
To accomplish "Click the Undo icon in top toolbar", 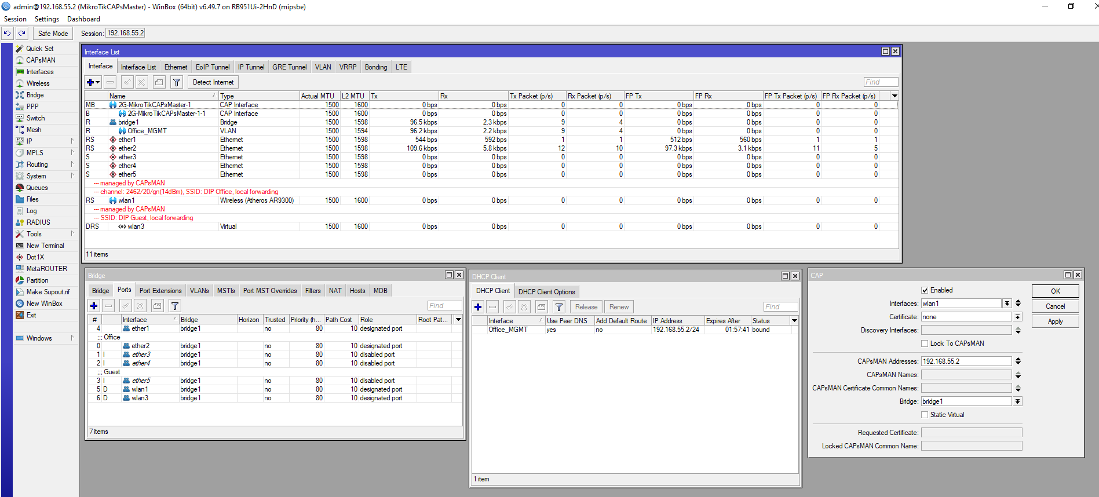I will click(x=8, y=33).
